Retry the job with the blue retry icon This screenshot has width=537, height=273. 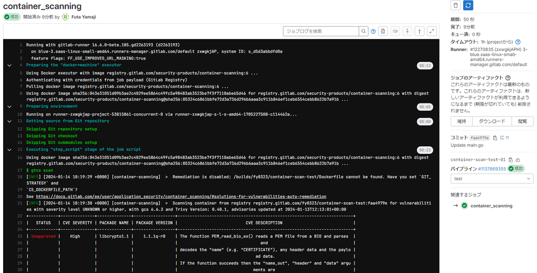(x=468, y=5)
